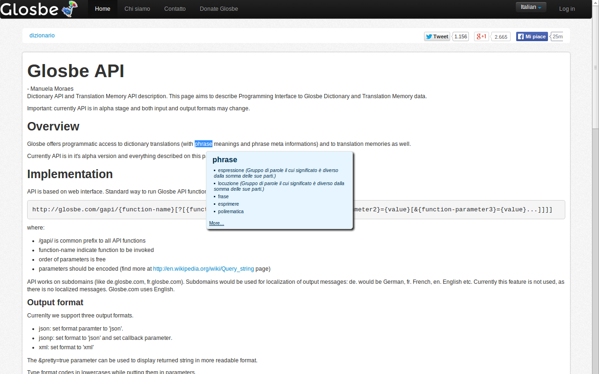Open the Home menu item

coord(102,9)
